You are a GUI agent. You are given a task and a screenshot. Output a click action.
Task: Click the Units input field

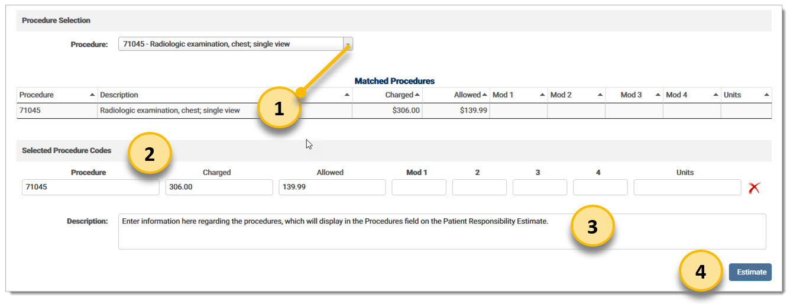tap(687, 187)
